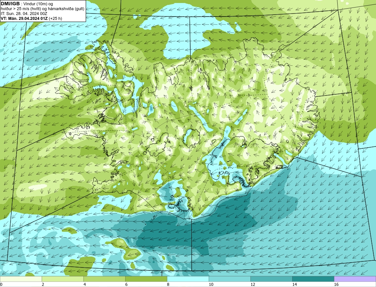
Task: Click the 'DMI/IGB' title text
Action: coord(11,4)
